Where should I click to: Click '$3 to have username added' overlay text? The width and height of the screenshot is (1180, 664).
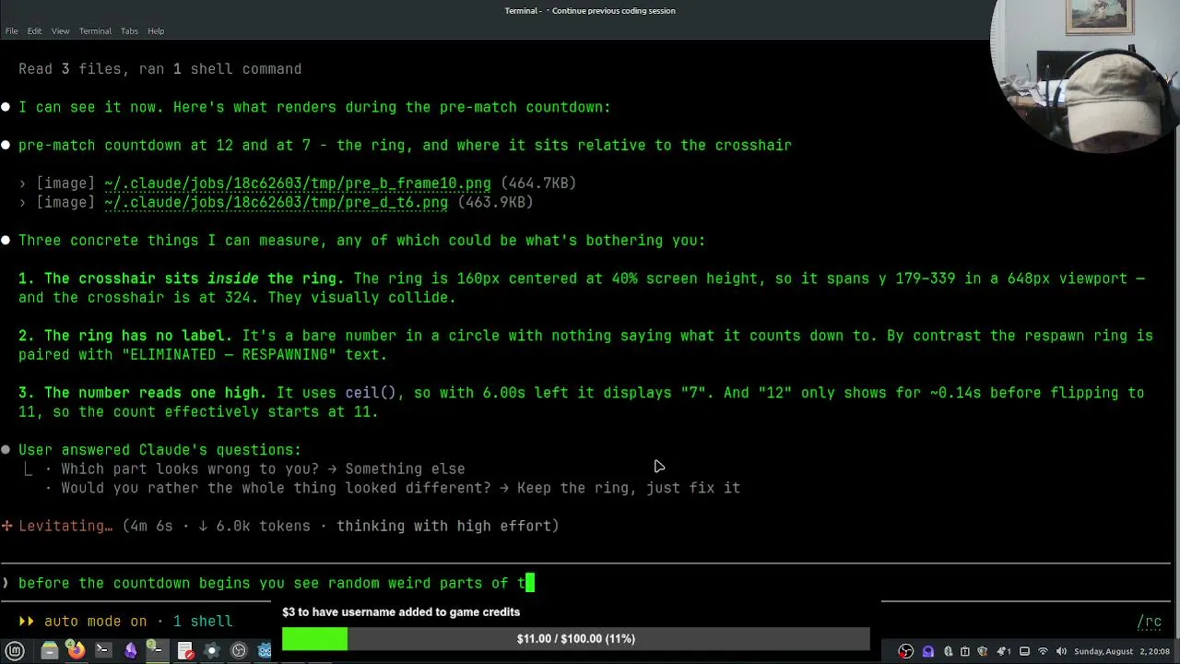click(x=401, y=611)
